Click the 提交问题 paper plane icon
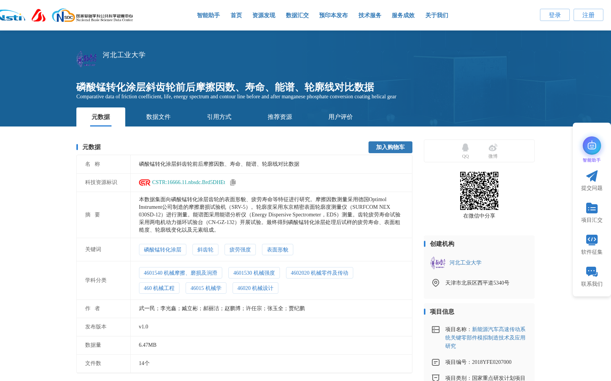Screen dimensions: 611x381 [x=592, y=176]
